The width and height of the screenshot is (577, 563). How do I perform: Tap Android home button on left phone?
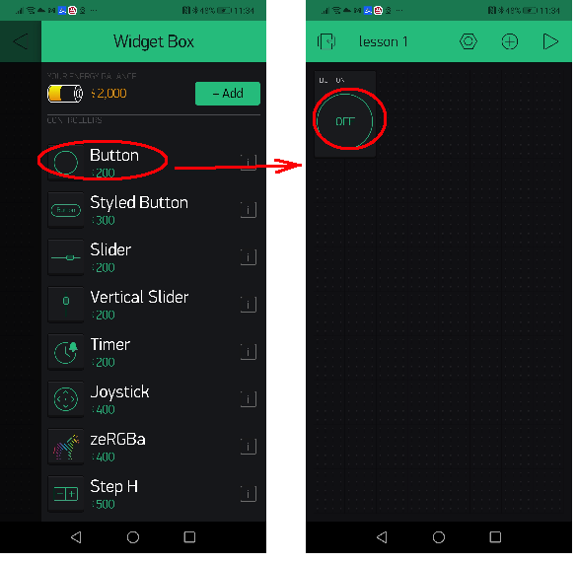[133, 537]
